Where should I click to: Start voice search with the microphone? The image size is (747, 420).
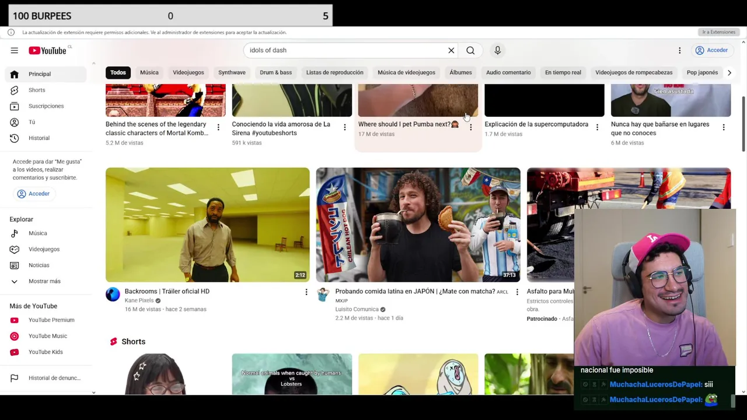point(497,50)
